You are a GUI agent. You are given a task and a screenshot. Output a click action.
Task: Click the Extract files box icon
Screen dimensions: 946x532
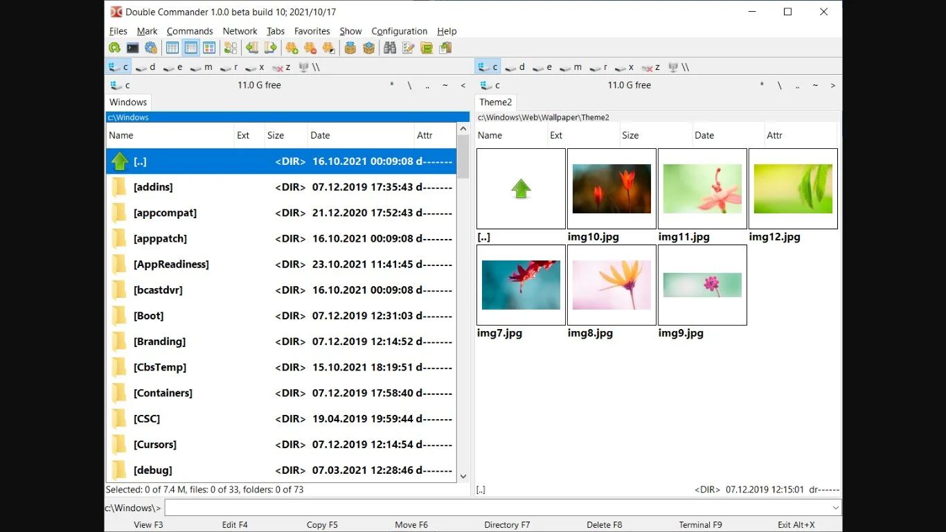click(368, 48)
